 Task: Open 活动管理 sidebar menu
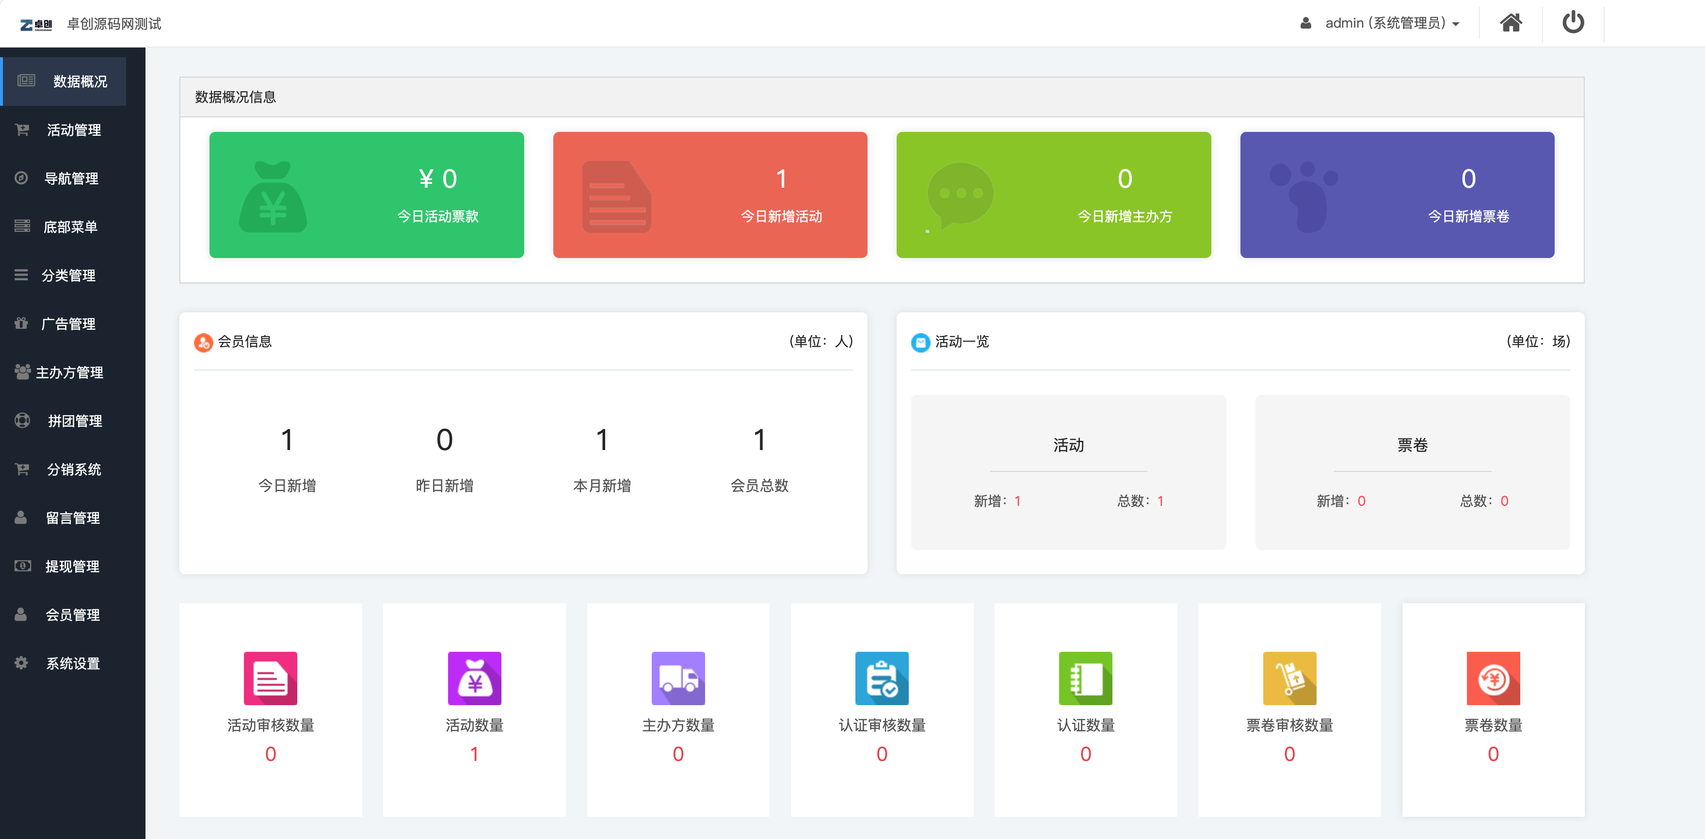pyautogui.click(x=73, y=130)
